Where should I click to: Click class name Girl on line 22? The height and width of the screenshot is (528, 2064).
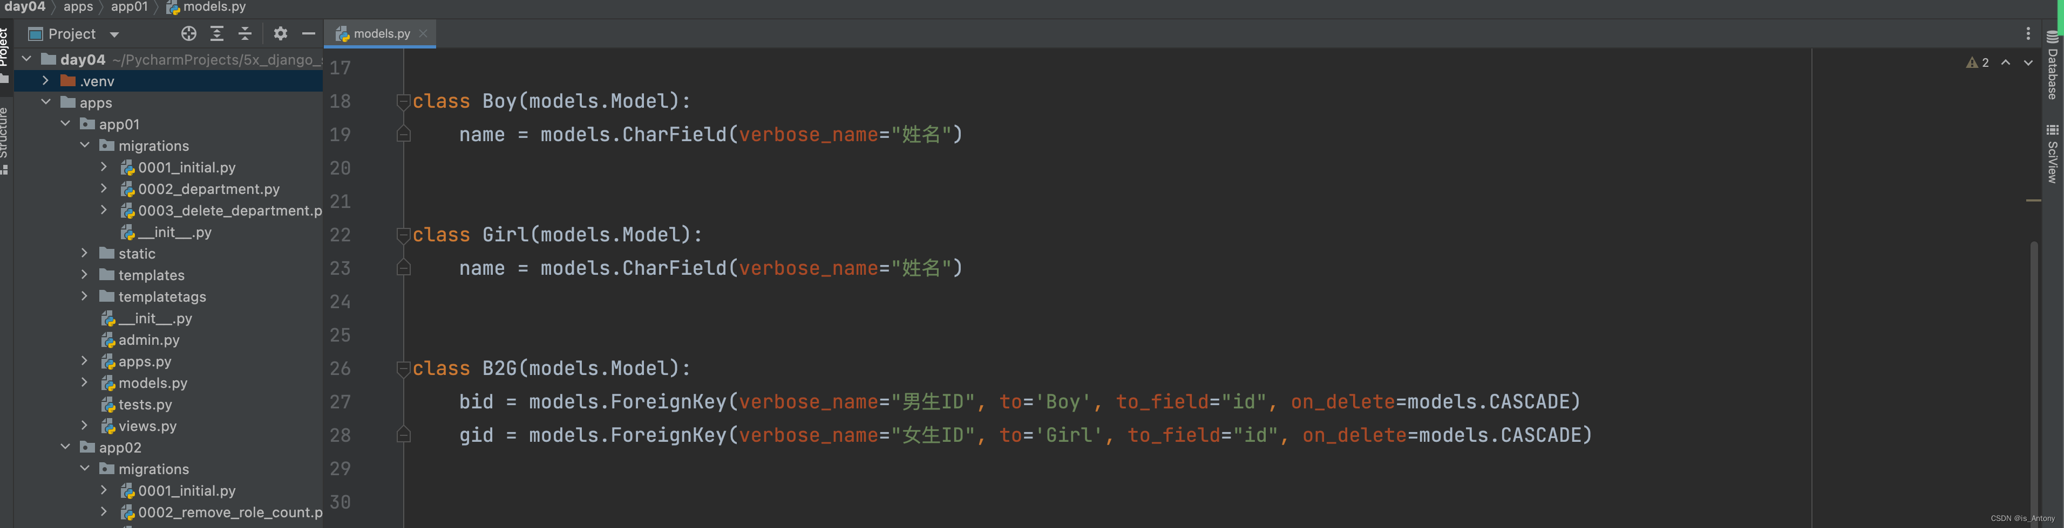point(506,234)
